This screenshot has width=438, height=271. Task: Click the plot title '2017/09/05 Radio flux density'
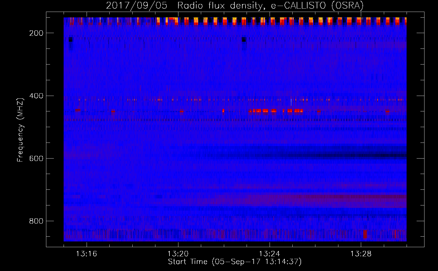(x=235, y=5)
